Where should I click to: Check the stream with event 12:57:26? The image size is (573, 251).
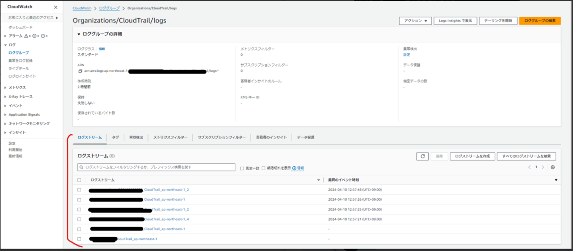pos(79,200)
